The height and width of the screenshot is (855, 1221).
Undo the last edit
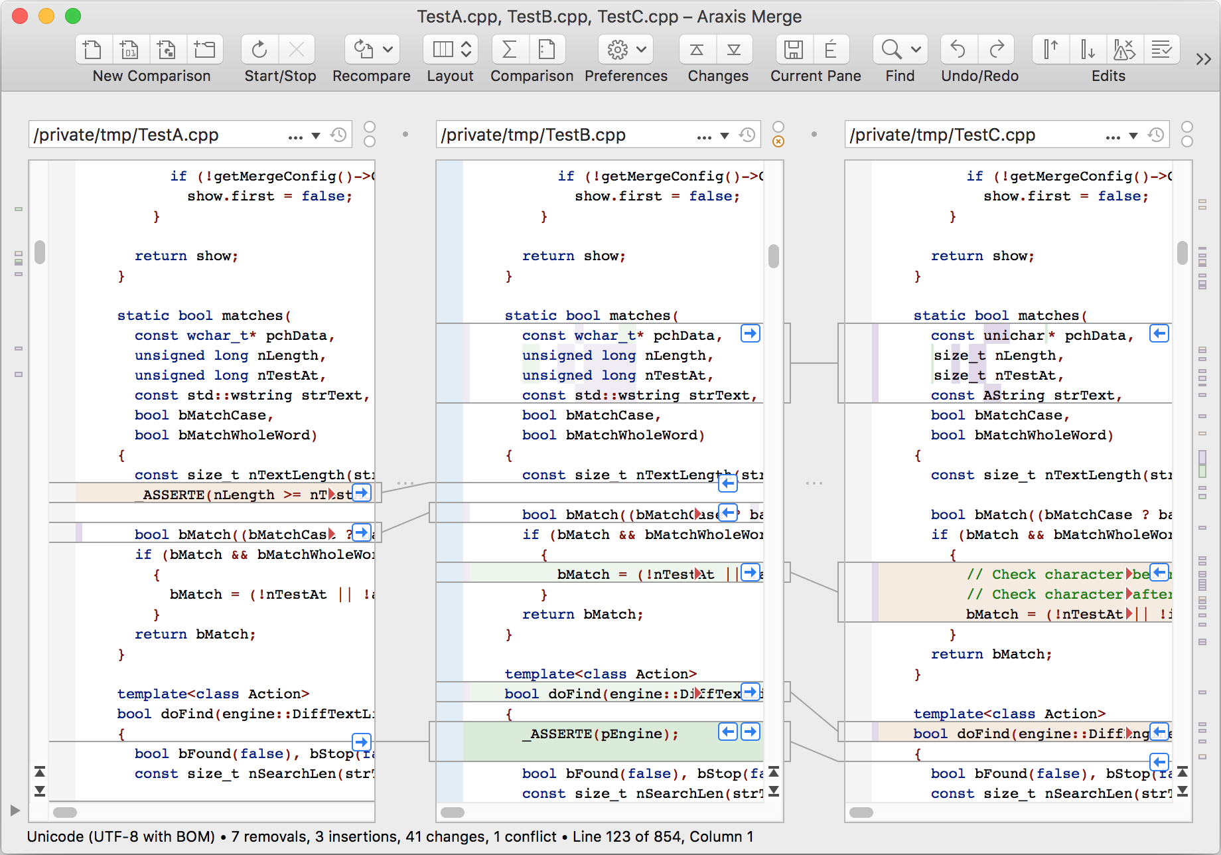tap(958, 49)
